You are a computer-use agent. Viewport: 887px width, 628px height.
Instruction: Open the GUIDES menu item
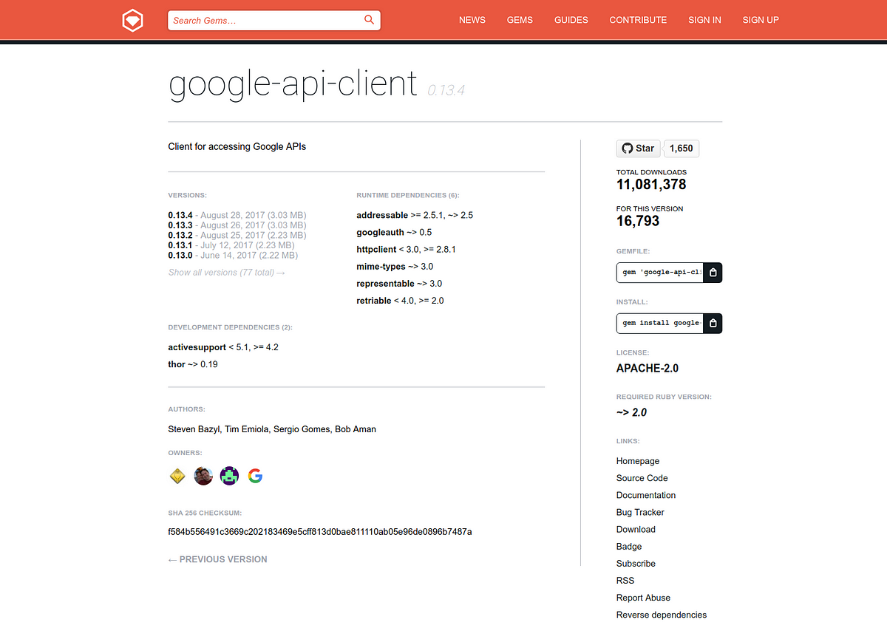(x=571, y=20)
